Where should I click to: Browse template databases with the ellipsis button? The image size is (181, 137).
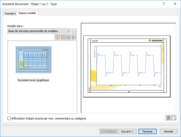tap(74, 31)
